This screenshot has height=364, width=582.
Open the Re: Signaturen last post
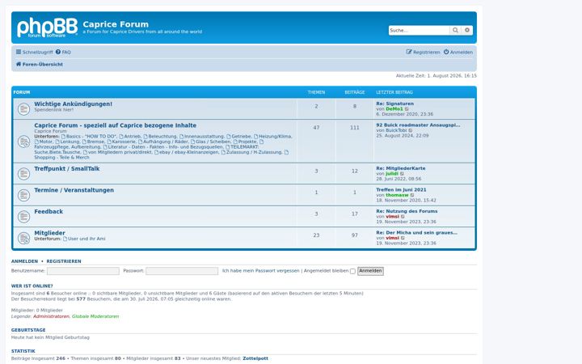395,104
